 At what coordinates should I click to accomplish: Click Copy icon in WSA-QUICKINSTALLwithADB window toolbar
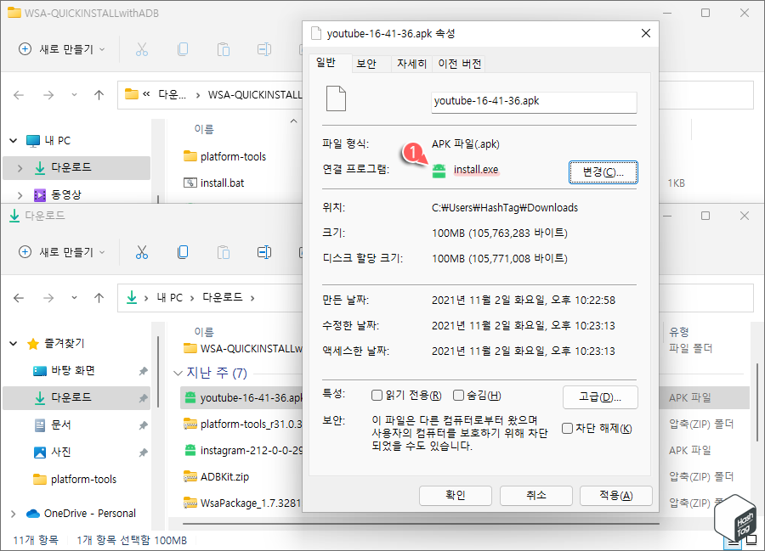(183, 49)
